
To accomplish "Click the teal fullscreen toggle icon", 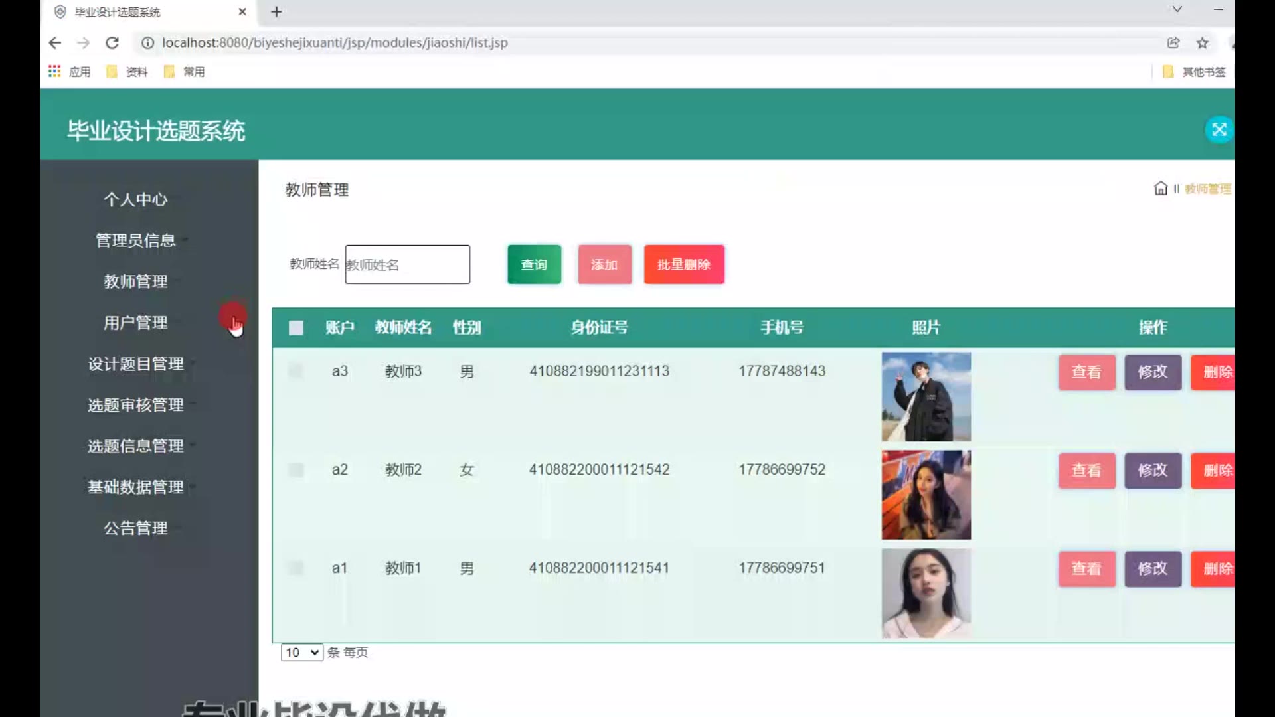I will [x=1219, y=129].
